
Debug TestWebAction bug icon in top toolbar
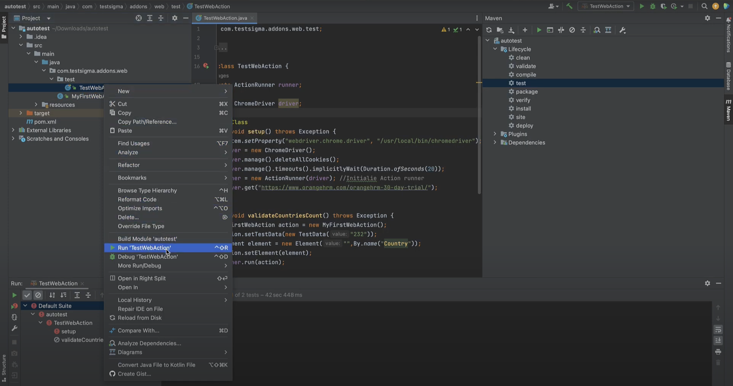click(x=653, y=6)
